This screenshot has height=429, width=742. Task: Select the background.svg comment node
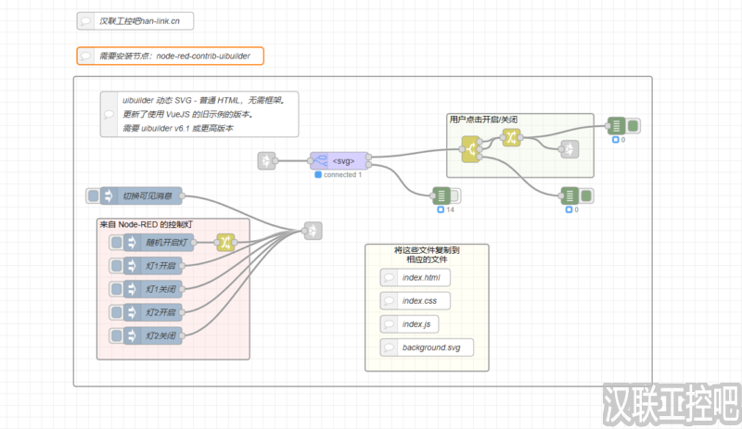click(x=427, y=347)
